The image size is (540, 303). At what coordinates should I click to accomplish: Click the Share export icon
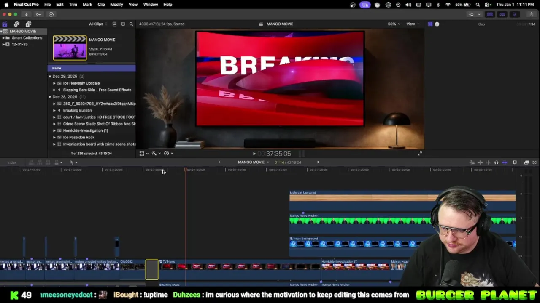click(531, 14)
